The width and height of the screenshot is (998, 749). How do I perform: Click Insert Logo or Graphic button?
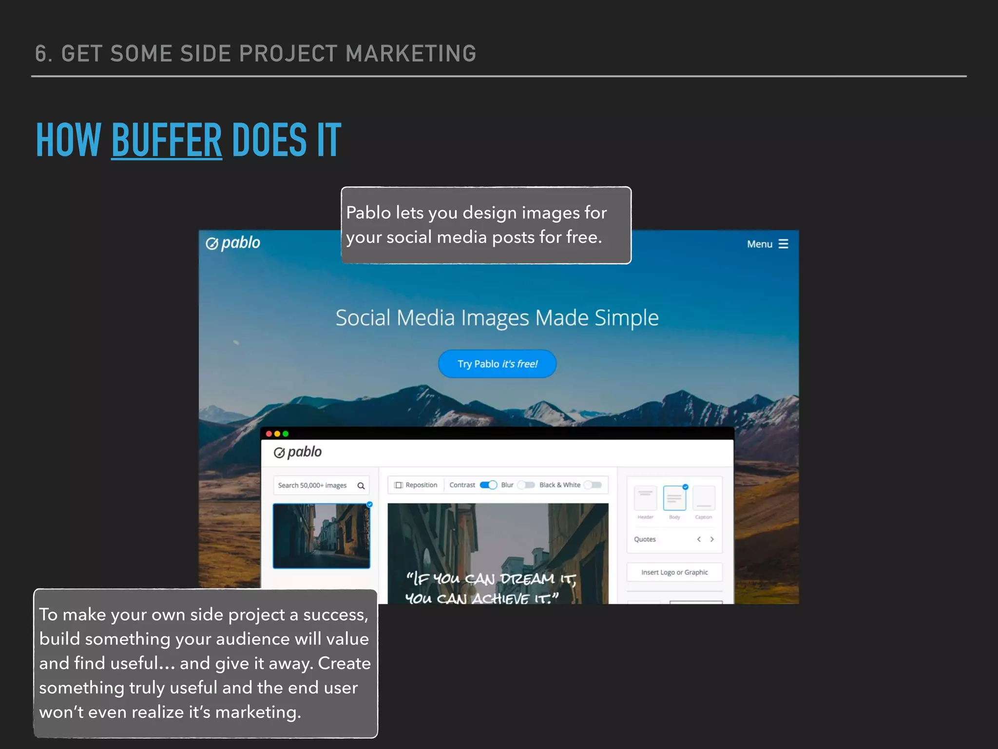tap(674, 572)
